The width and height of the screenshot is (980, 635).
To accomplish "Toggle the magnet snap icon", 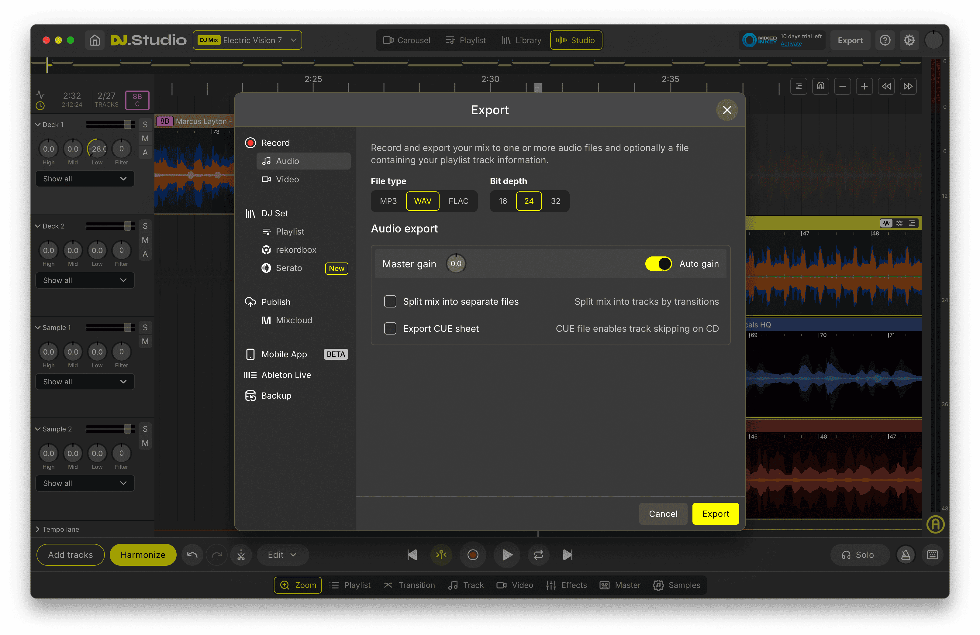I will 821,86.
